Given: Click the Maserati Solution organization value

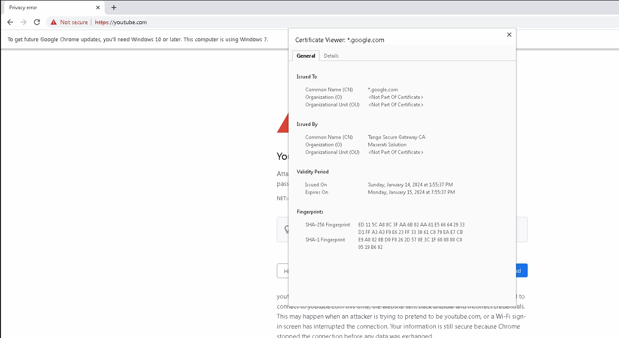Looking at the screenshot, I should point(387,144).
